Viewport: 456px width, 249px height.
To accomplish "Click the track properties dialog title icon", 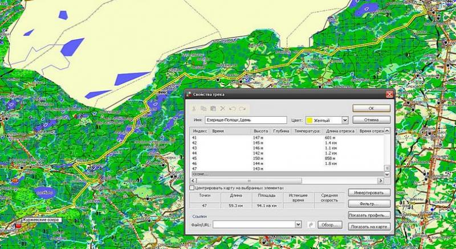I will click(189, 94).
